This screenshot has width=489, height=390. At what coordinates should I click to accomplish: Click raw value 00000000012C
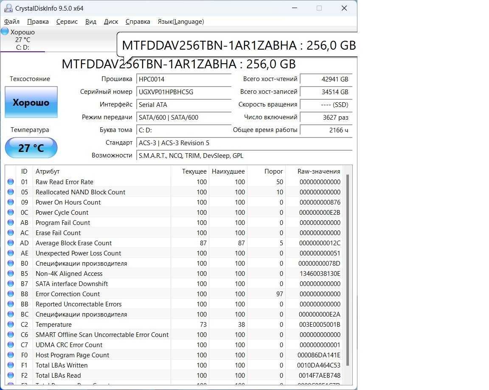[x=320, y=243]
